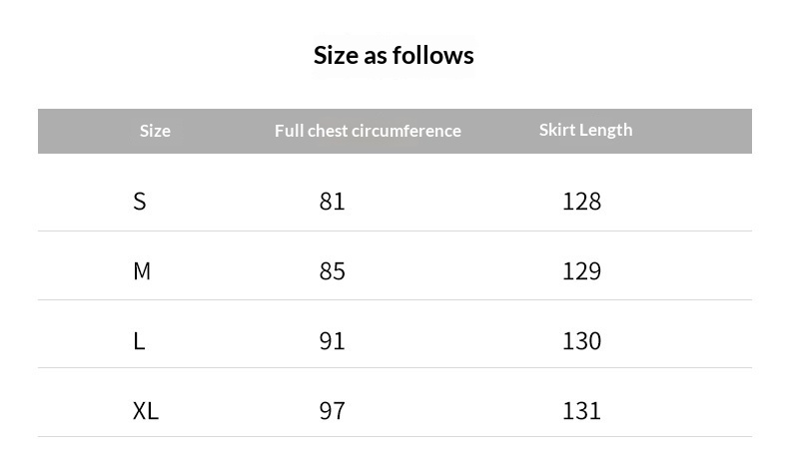789x465 pixels.
Task: Click chest value 81 for size S
Action: pyautogui.click(x=333, y=202)
